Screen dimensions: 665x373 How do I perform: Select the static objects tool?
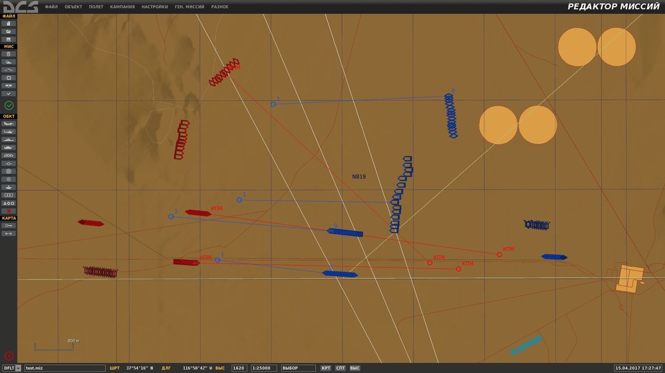[9, 155]
